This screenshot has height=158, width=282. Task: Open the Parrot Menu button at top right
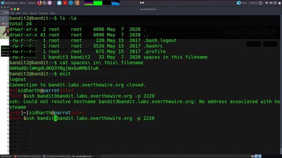pos(242,3)
